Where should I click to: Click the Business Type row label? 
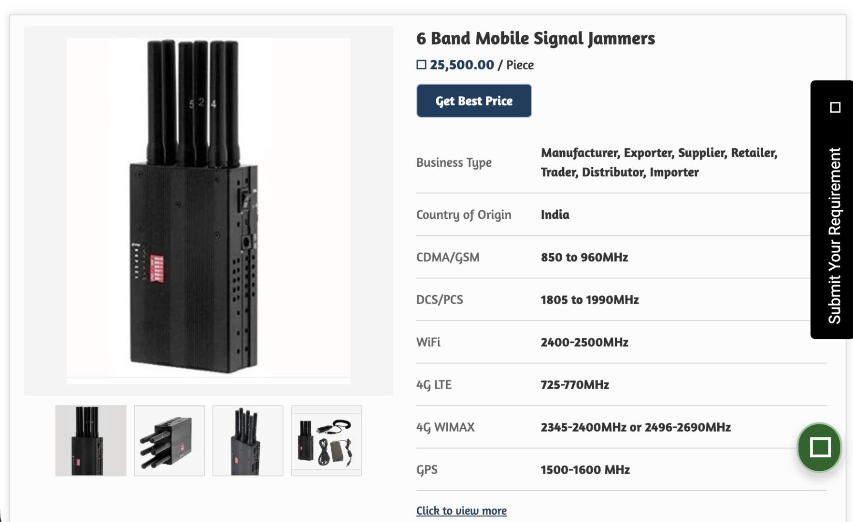454,162
